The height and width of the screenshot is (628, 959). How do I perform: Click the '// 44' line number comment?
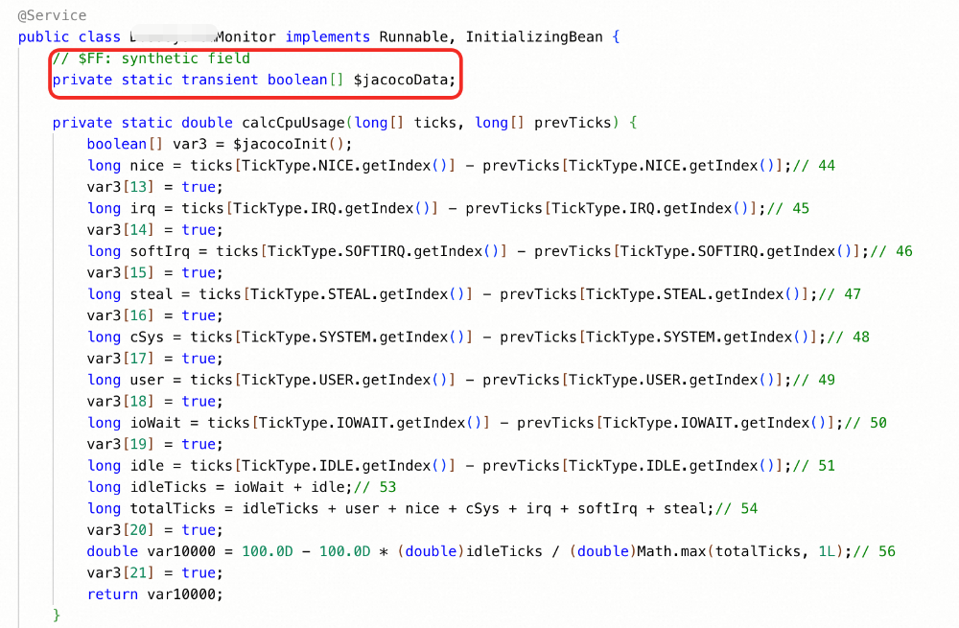[814, 166]
